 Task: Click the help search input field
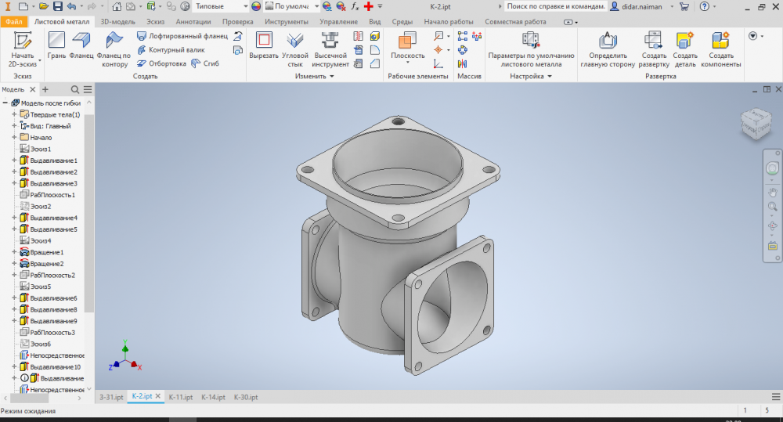pyautogui.click(x=554, y=6)
